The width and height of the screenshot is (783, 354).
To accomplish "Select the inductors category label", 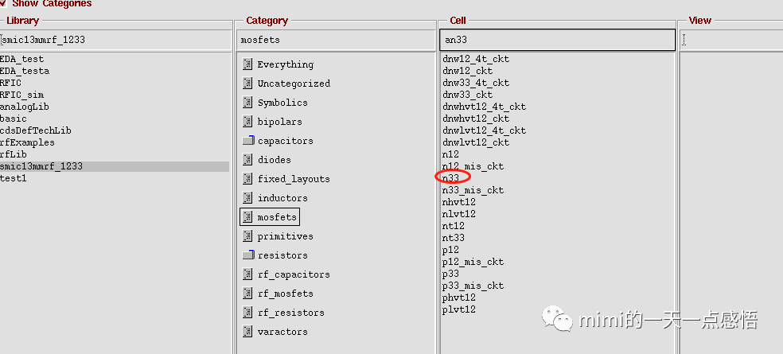I will 282,198.
